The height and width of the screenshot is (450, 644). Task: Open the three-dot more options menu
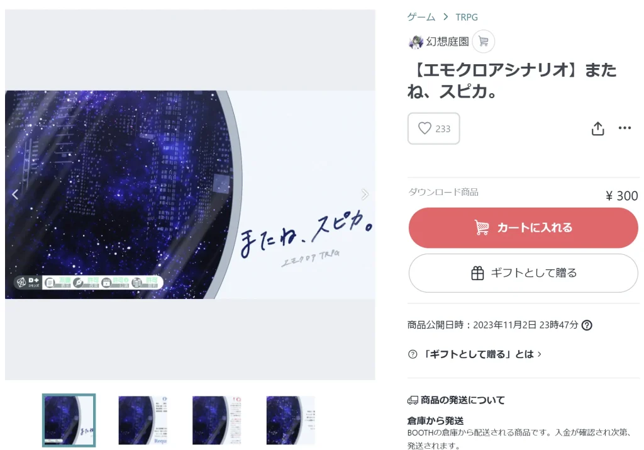(625, 128)
